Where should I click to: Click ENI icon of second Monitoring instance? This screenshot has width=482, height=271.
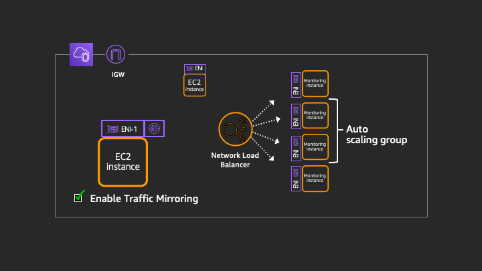[x=296, y=116]
